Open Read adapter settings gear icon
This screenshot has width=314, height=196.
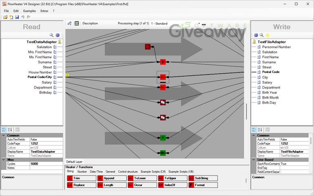click(x=57, y=35)
